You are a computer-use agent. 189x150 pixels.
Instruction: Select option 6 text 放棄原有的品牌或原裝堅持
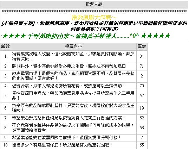(x=73, y=108)
